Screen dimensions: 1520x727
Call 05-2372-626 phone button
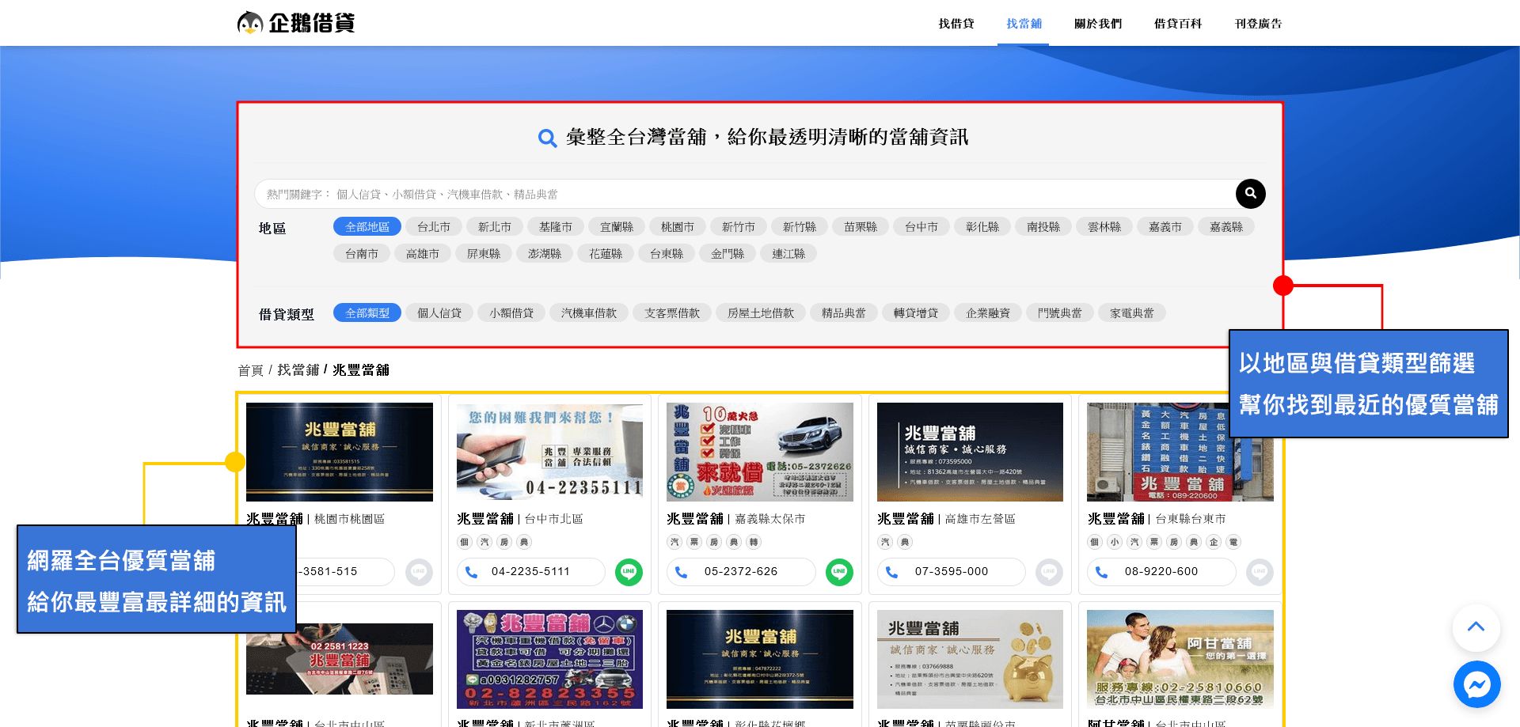[x=741, y=572]
